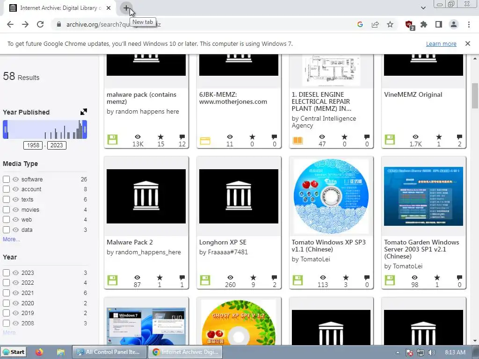Open the Chrome profile avatar
Image resolution: width=479 pixels, height=359 pixels.
click(x=454, y=24)
